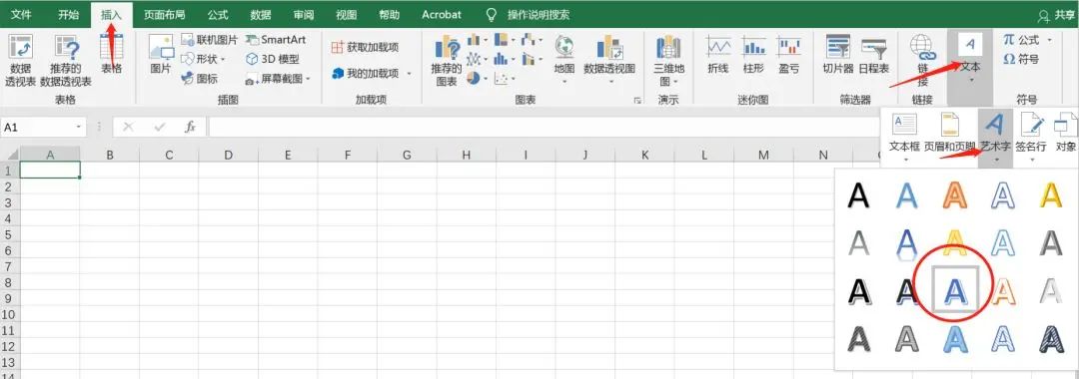Switch to the View (视图) tab
1079x379 pixels.
point(346,14)
